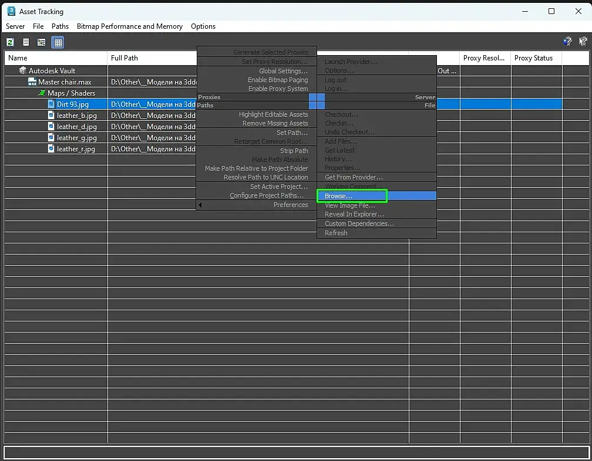Choose Get Latest menu entry

376,150
